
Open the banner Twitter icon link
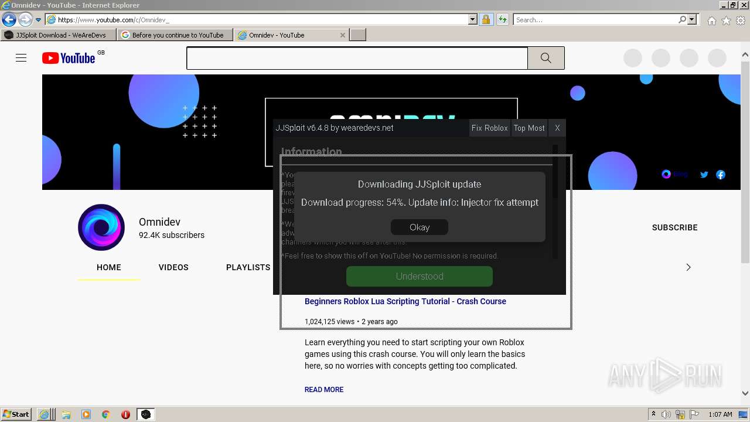coord(704,175)
